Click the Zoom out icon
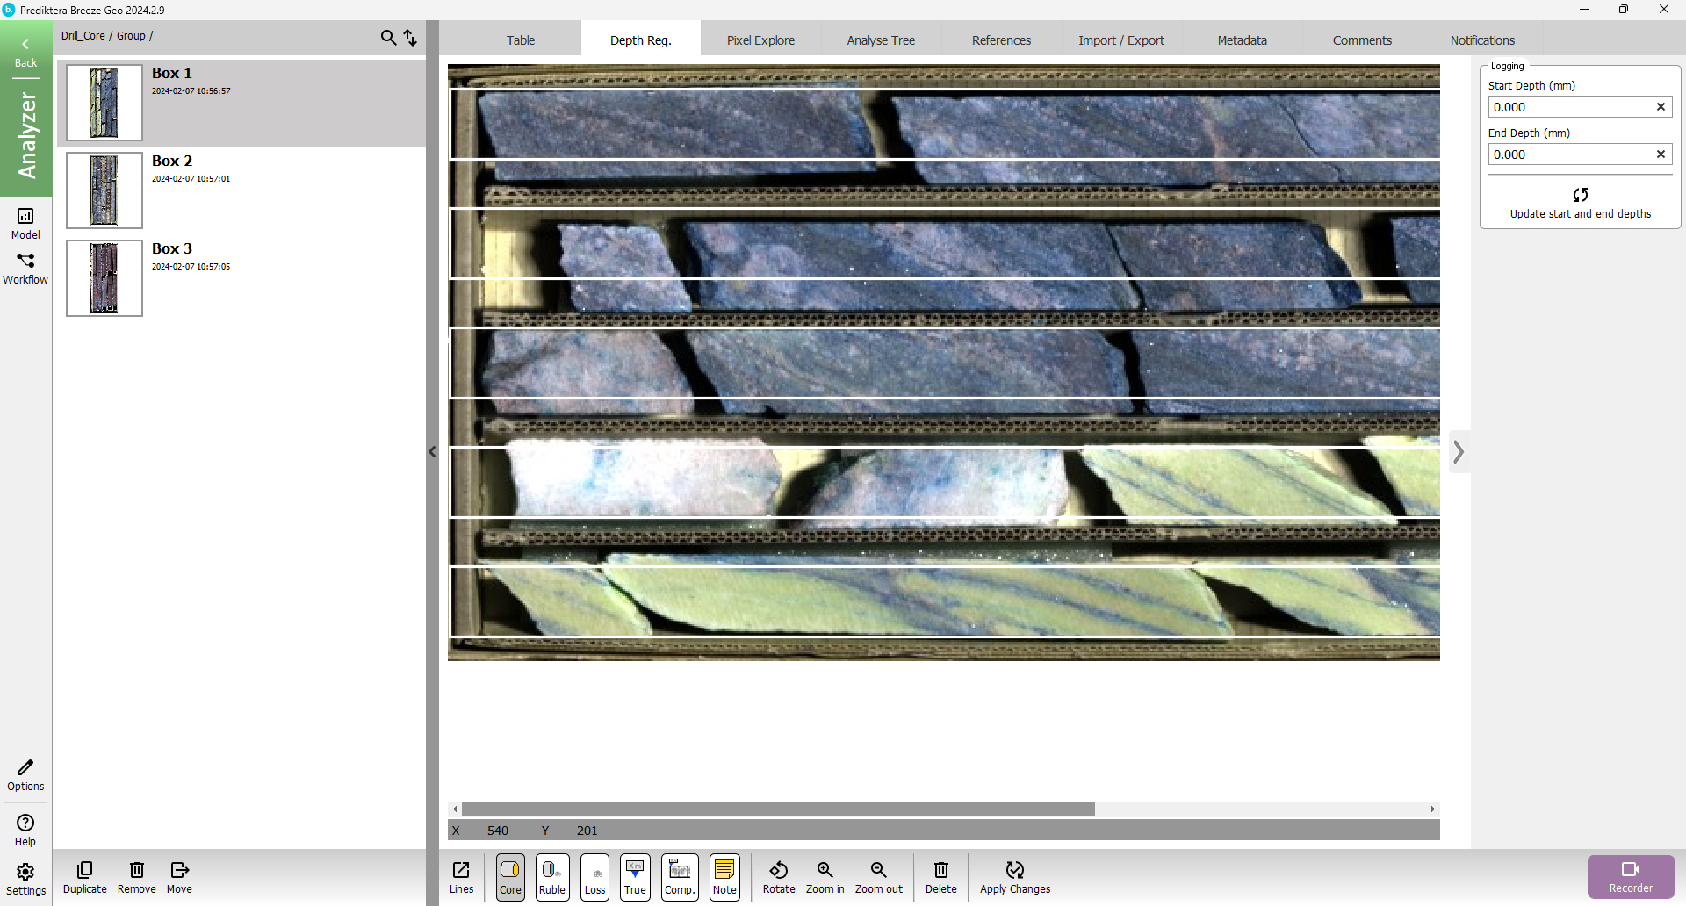This screenshot has height=906, width=1686. point(878,876)
